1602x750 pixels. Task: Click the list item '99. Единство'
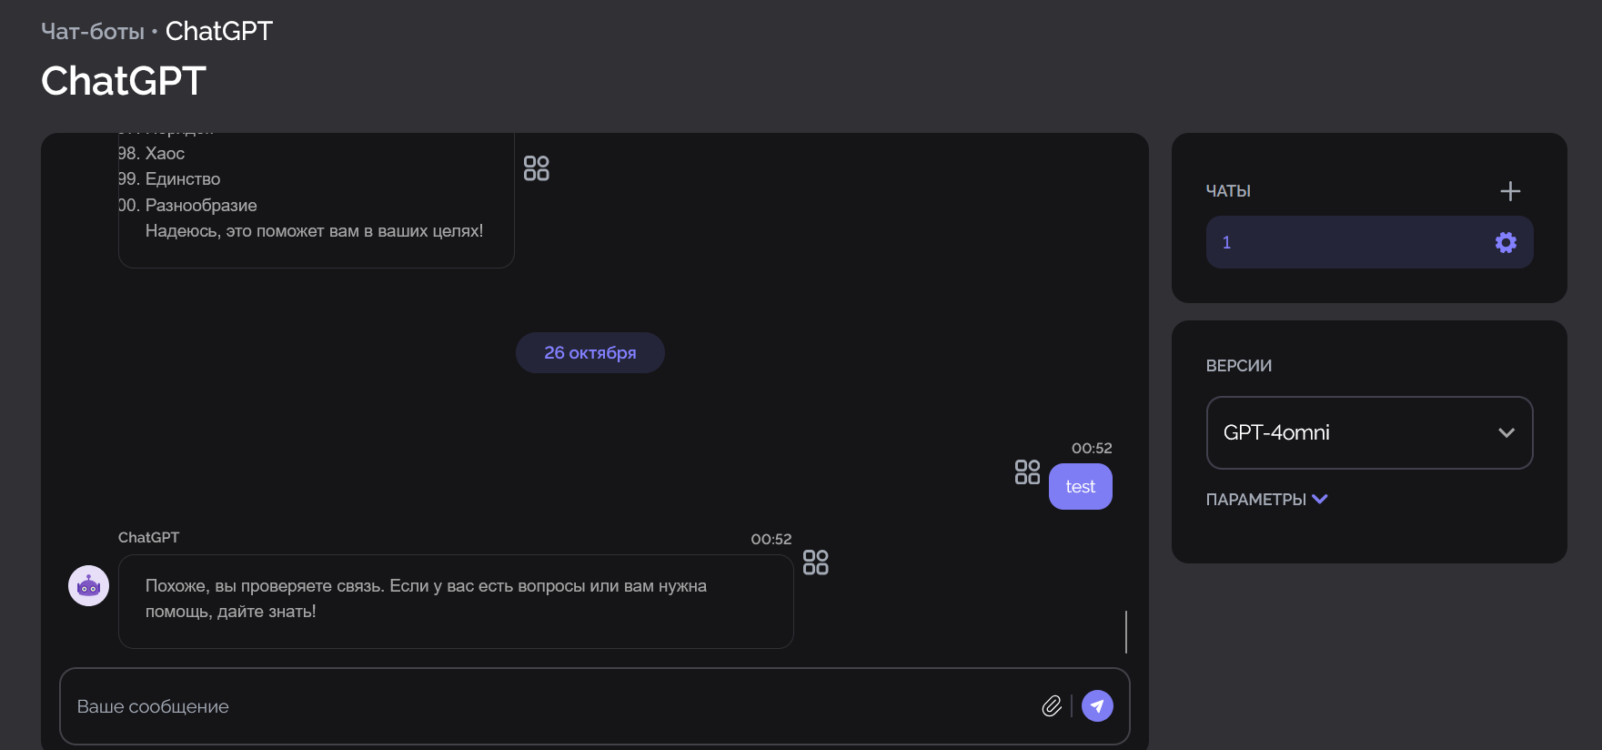(x=170, y=178)
